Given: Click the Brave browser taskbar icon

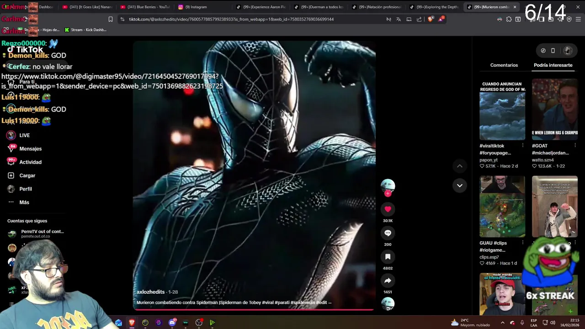Looking at the screenshot, I should click(x=132, y=323).
